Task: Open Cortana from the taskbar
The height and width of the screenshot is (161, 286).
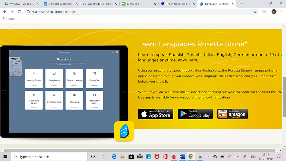Action: (x=93, y=156)
